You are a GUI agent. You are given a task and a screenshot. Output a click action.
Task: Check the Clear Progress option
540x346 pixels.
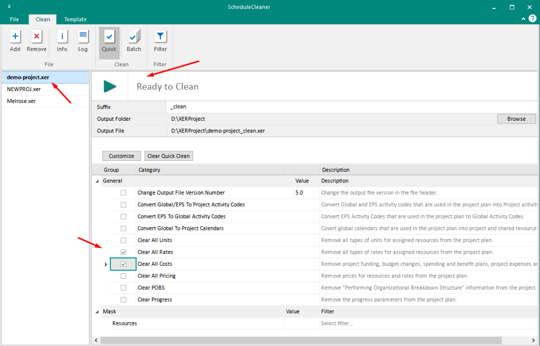pos(123,299)
